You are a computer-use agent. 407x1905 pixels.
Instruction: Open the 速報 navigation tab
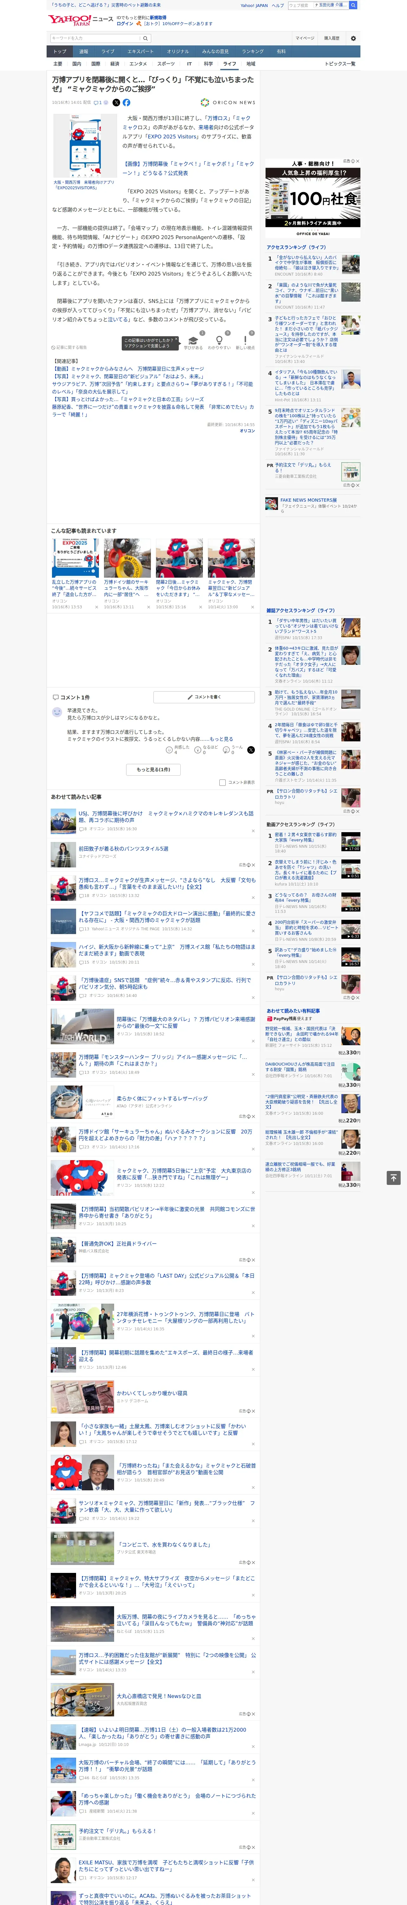point(83,52)
